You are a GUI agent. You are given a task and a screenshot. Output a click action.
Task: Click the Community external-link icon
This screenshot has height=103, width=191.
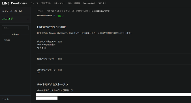pyautogui.click(x=94, y=3)
